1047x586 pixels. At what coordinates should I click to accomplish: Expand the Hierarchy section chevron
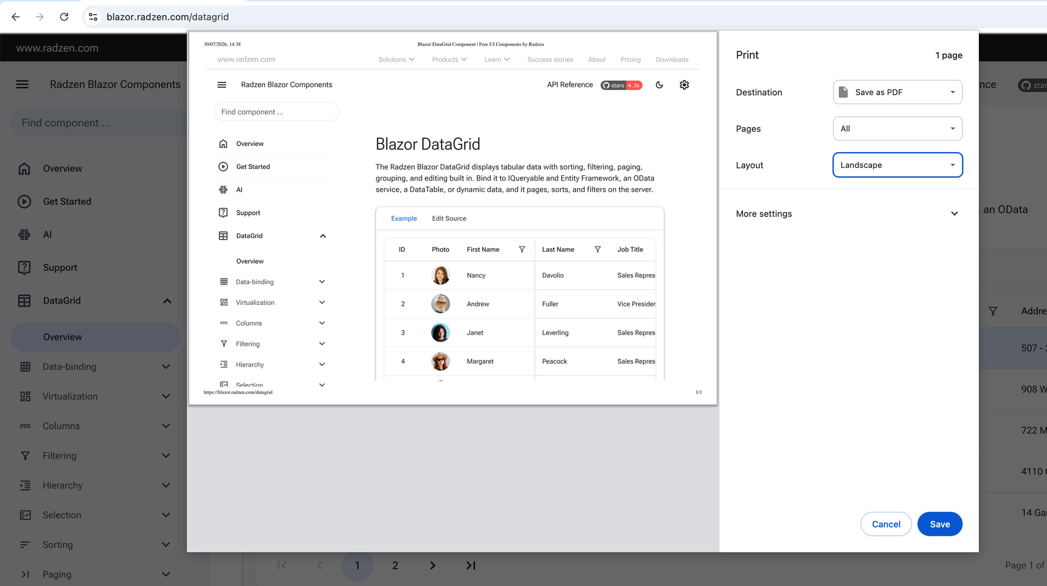166,485
